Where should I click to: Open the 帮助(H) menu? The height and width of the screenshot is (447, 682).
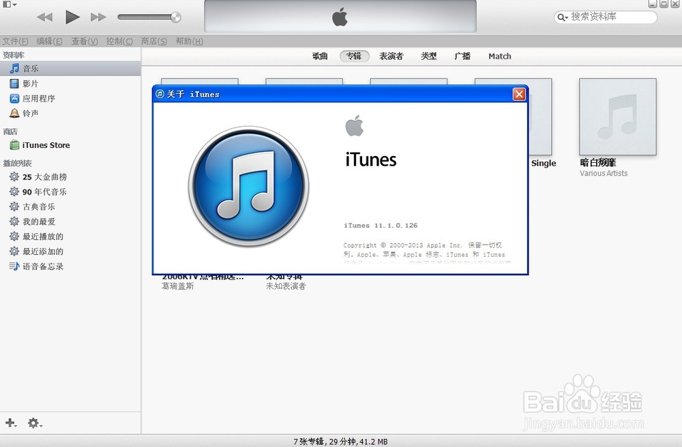click(189, 42)
